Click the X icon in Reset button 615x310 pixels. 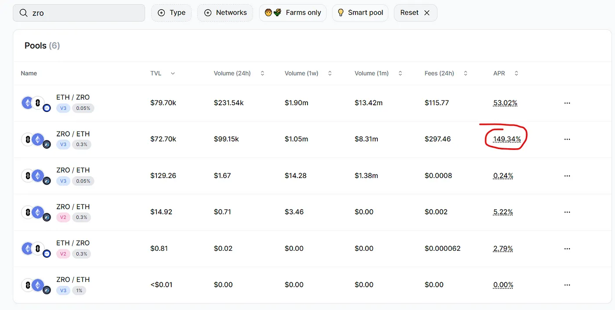click(x=427, y=13)
